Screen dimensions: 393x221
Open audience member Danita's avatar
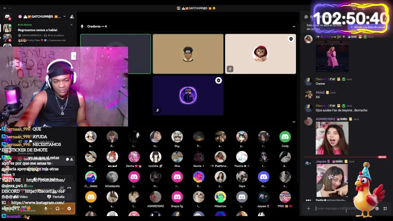tap(134, 157)
